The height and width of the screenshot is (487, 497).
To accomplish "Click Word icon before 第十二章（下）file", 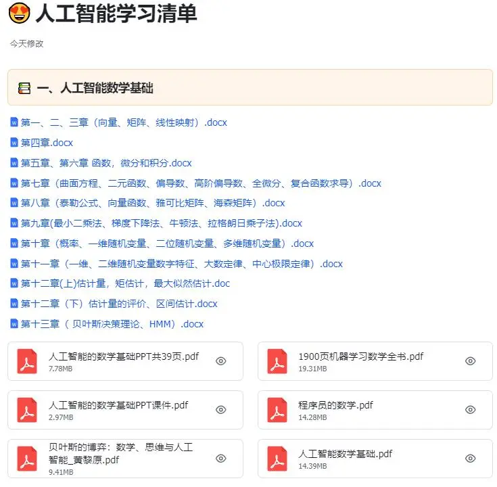I will point(14,304).
